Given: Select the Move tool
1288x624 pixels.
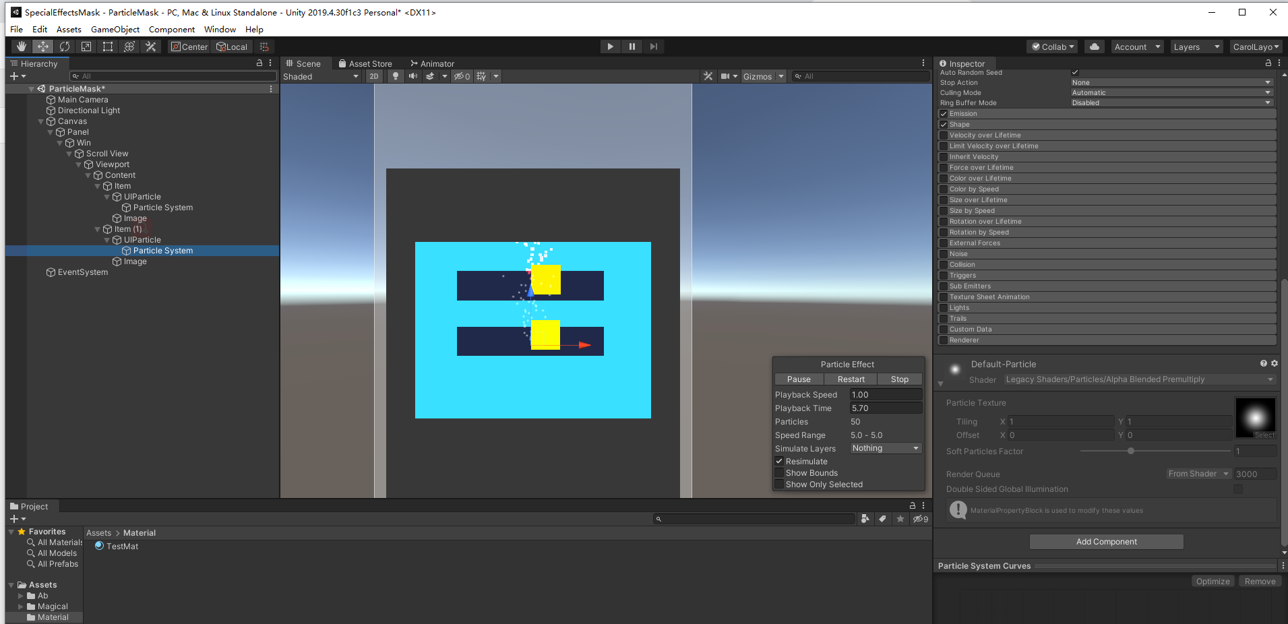Looking at the screenshot, I should [x=43, y=46].
